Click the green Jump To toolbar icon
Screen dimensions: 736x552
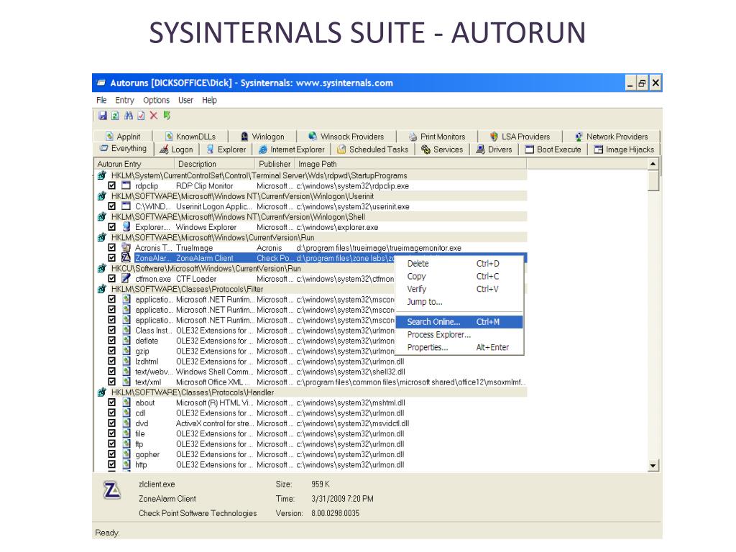pos(167,116)
